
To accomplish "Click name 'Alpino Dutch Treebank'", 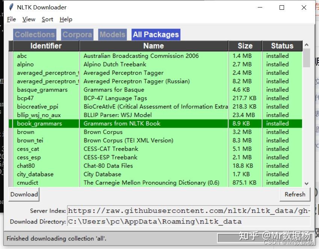I will point(115,64).
